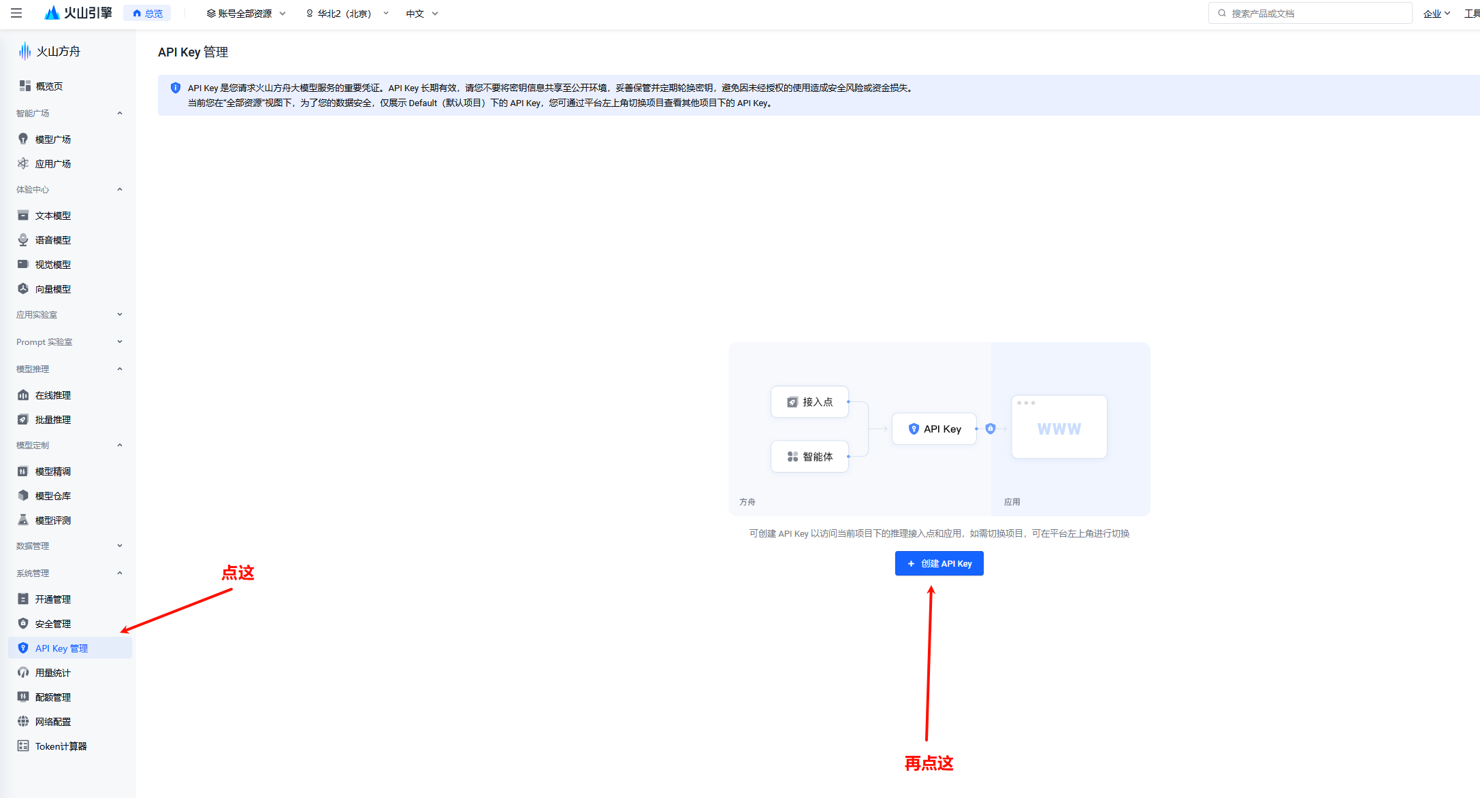This screenshot has height=798, width=1480.
Task: Click the 应用广场 atom icon
Action: tap(23, 163)
